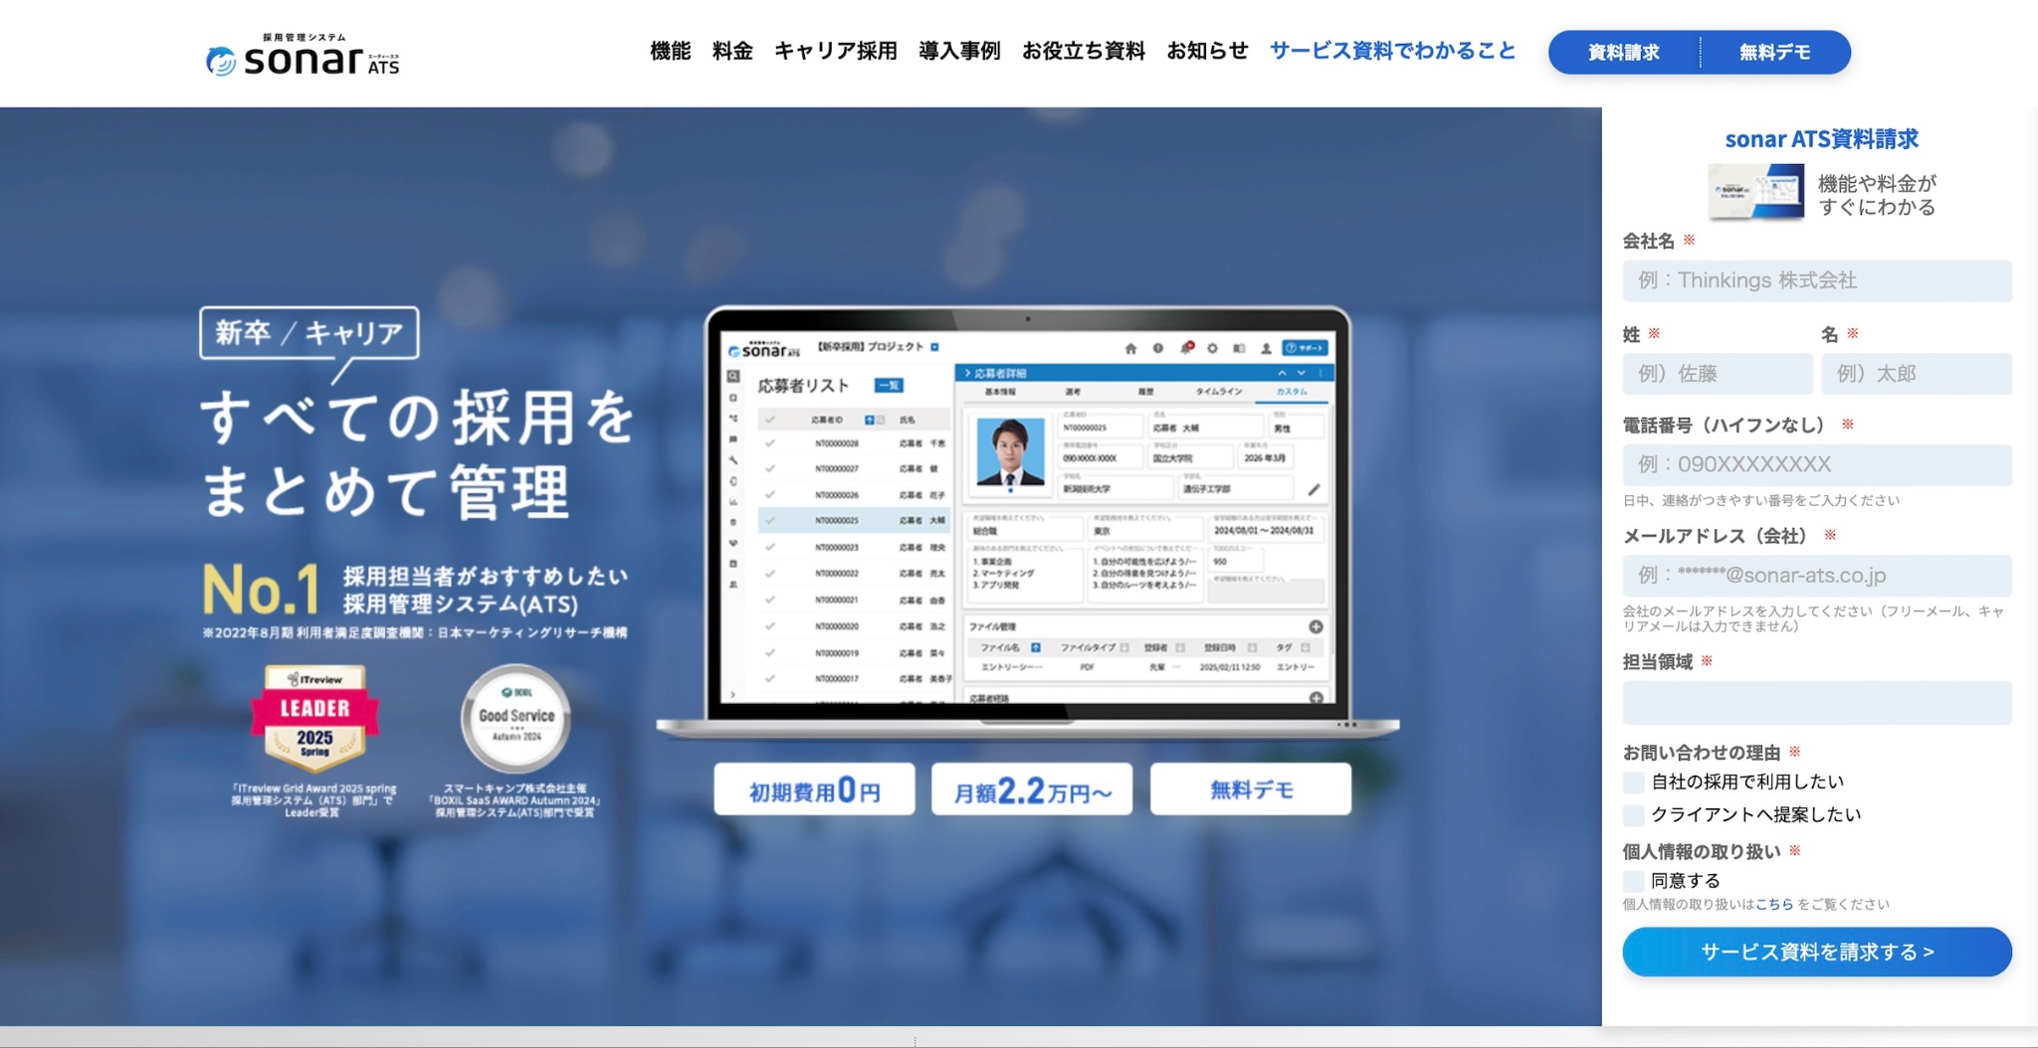Click the 無料デモ header button
The height and width of the screenshot is (1048, 2038).
pos(1775,52)
